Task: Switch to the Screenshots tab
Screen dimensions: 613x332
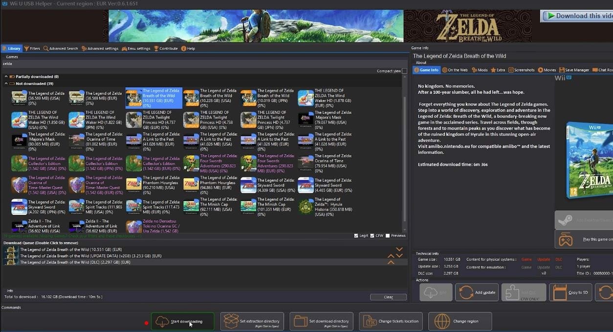Action: pos(521,70)
